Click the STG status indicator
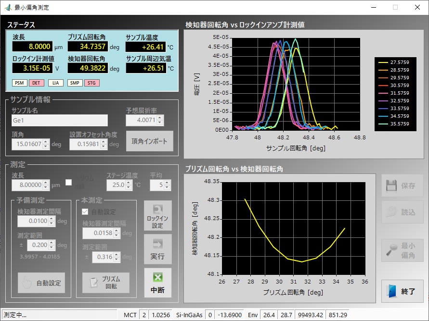This screenshot has width=429, height=321. click(x=91, y=83)
